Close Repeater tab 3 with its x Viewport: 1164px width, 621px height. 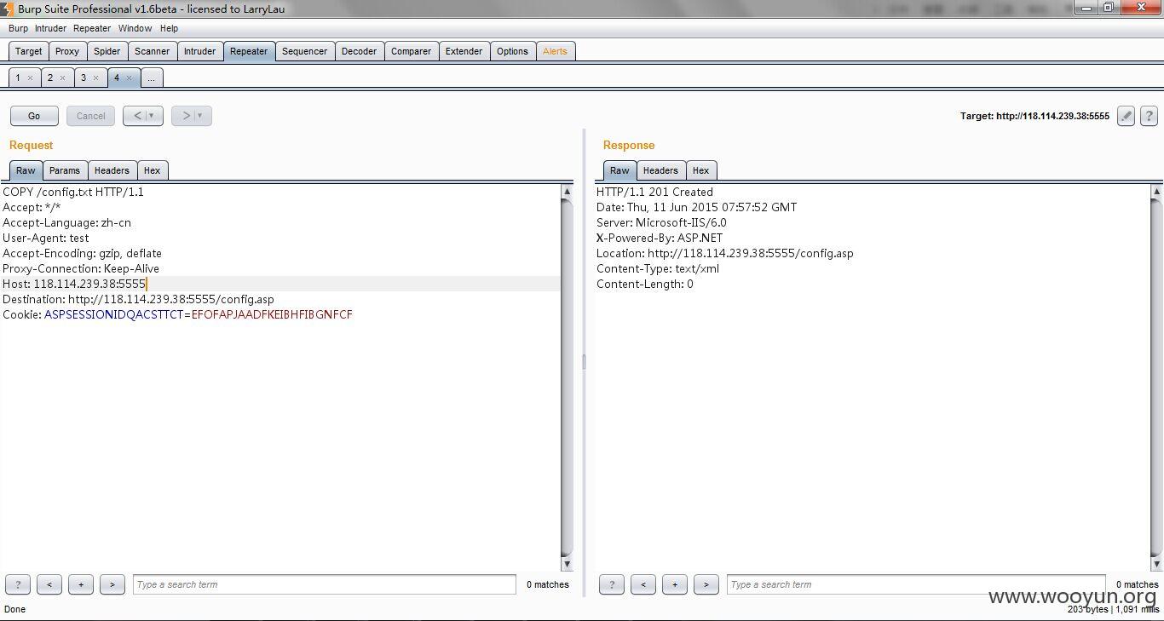(x=95, y=78)
